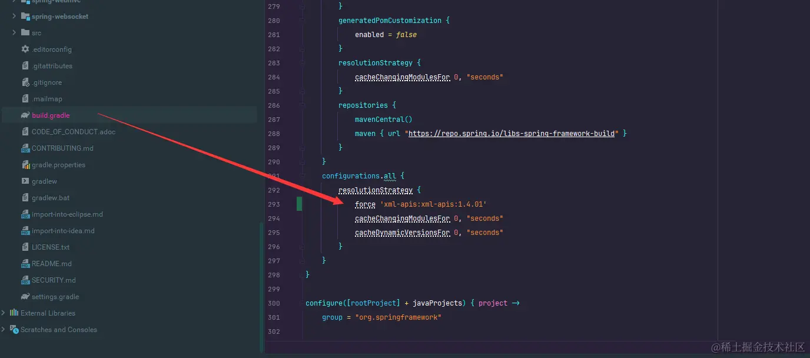Viewport: 810px width, 358px height.
Task: Click 'resolutionStrategy' on line 292
Action: (376, 190)
